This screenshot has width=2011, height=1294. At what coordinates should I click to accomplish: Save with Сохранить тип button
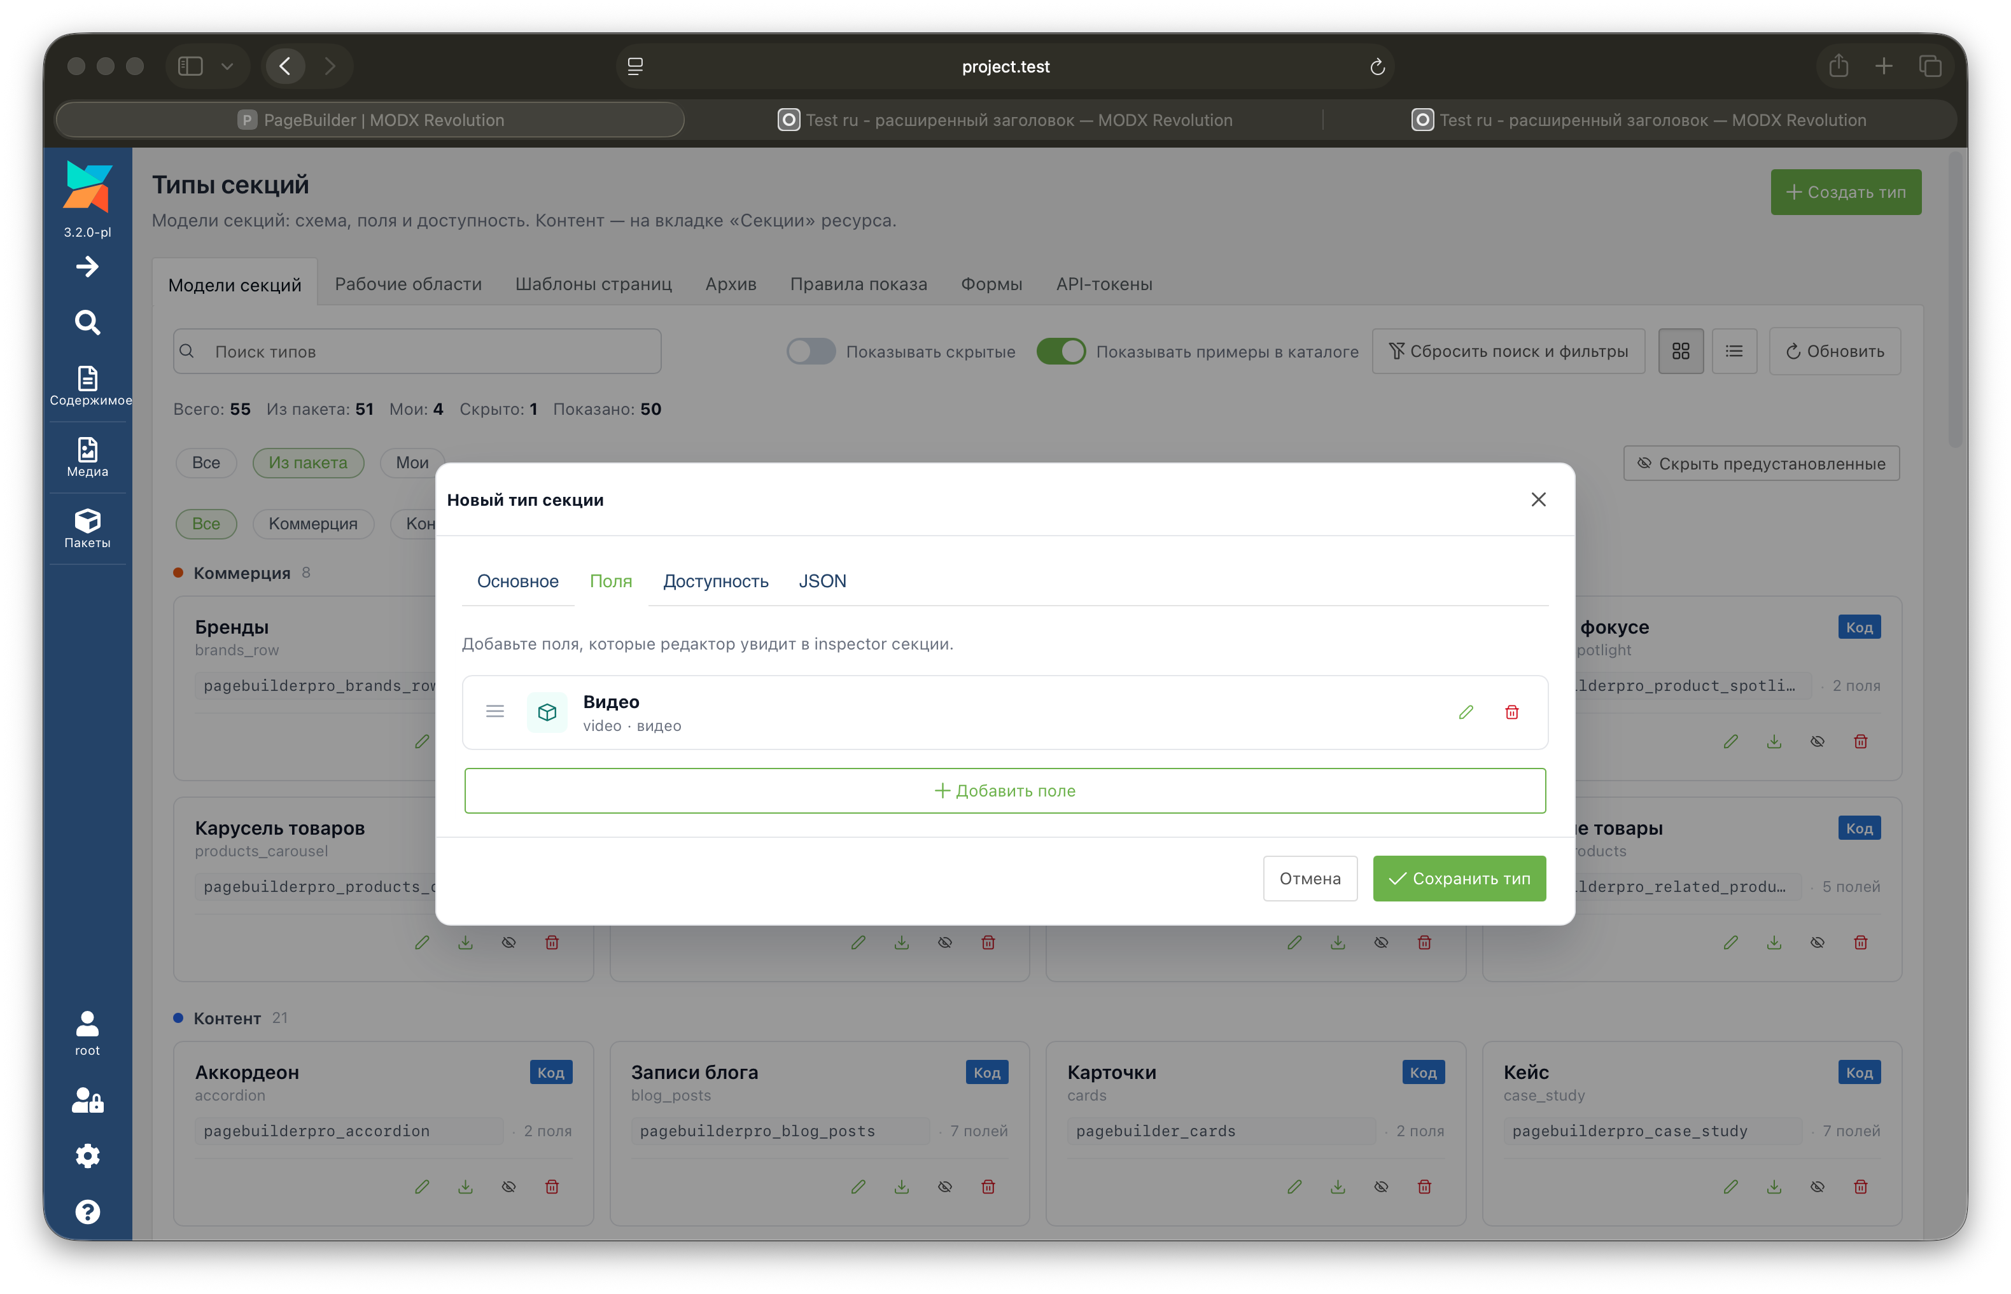pos(1459,878)
